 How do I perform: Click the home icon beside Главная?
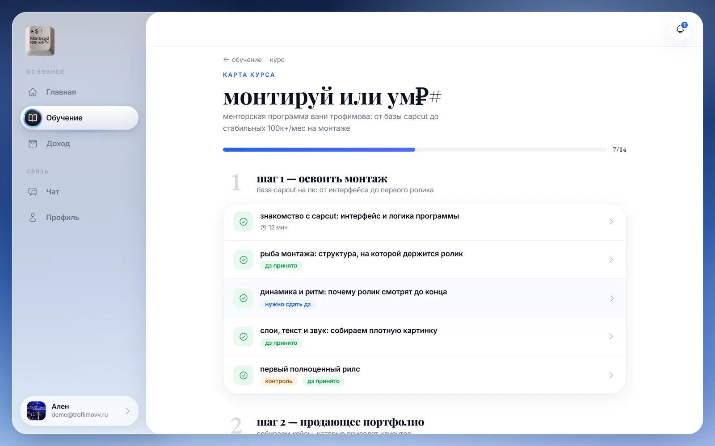click(33, 92)
